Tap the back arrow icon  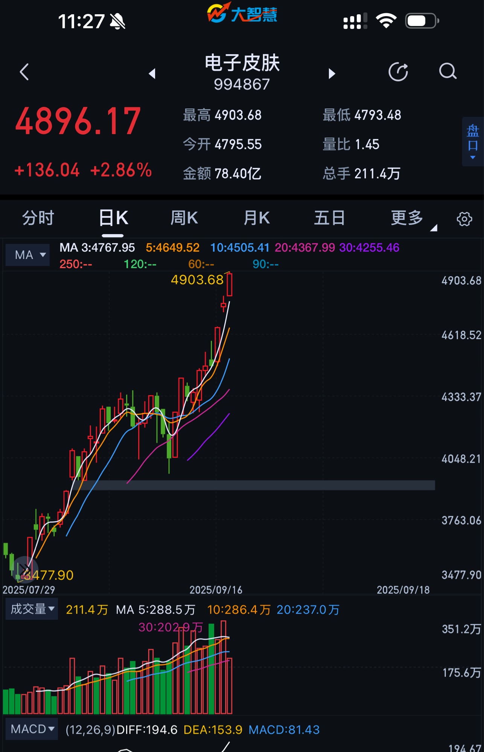24,72
